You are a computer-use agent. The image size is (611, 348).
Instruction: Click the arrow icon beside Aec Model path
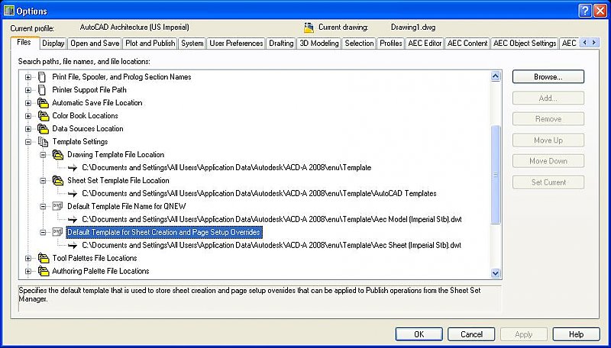click(x=73, y=220)
